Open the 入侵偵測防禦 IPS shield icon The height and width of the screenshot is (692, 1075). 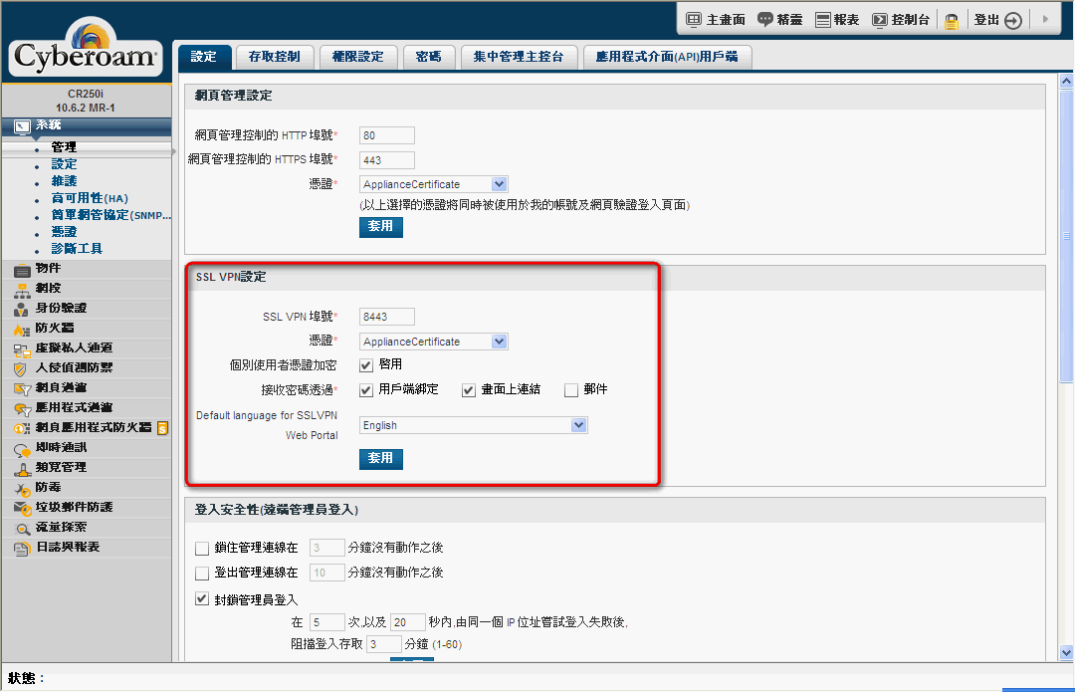point(21,369)
